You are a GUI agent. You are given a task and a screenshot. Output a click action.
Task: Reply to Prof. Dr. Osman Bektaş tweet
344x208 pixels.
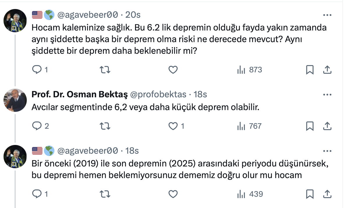37,126
